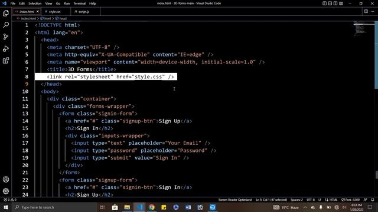Open the feedback icon in status bar
Viewport: 378px width, 212px height.
point(366,200)
